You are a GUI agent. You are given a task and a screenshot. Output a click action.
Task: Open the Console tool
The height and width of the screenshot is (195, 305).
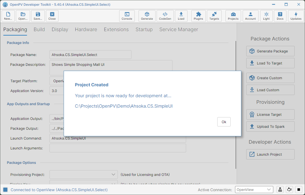coord(127,16)
